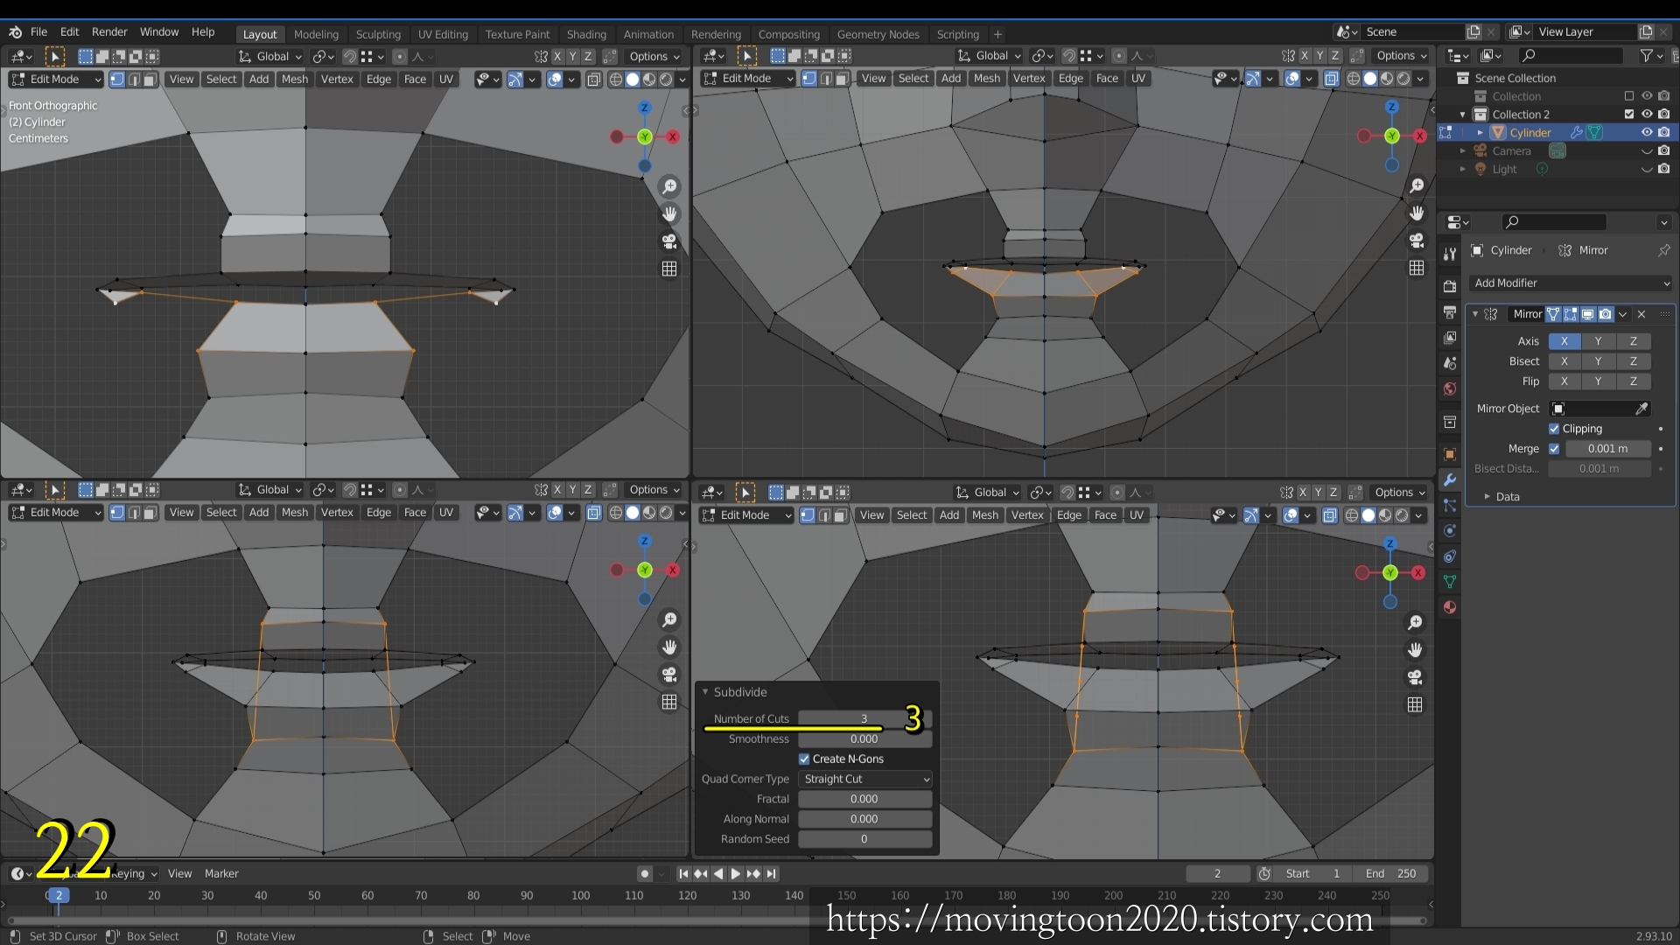
Task: Switch to UV Editing workspace tab
Action: (443, 34)
